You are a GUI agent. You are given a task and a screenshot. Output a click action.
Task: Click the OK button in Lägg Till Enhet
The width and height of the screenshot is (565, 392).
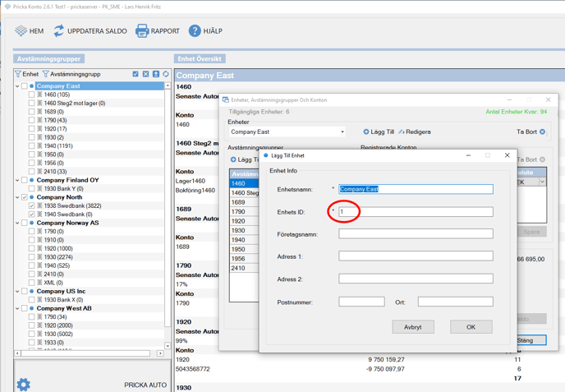471,327
